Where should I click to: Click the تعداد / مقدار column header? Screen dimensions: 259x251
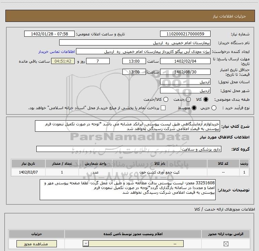62,163
